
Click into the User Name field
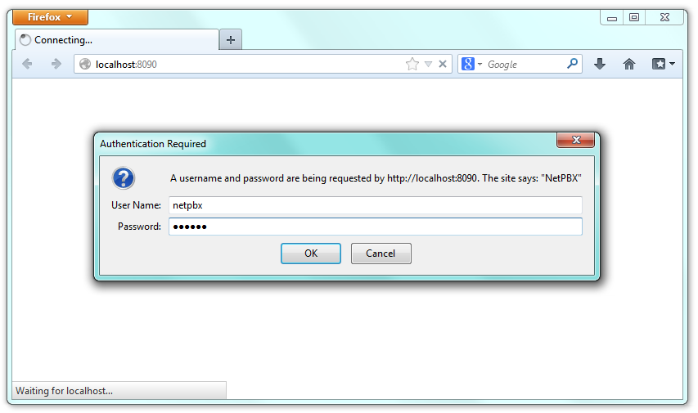[x=375, y=205]
